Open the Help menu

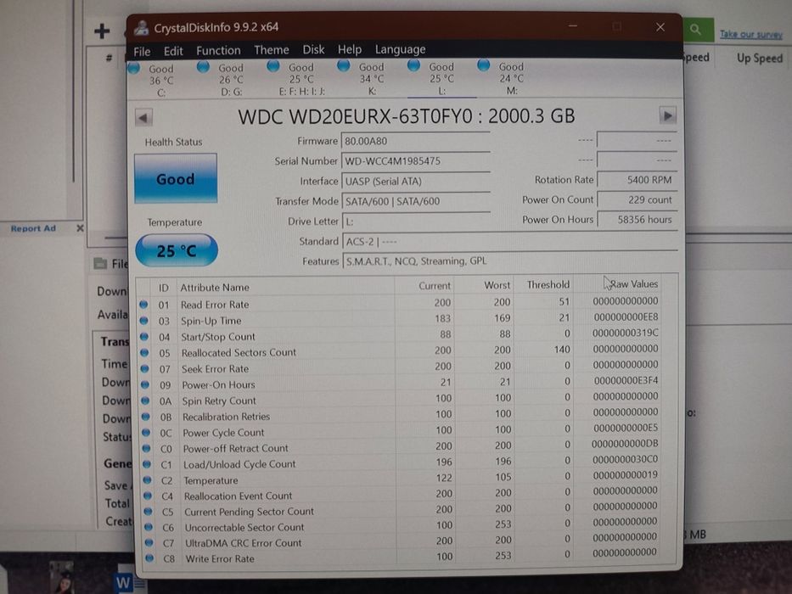point(350,49)
